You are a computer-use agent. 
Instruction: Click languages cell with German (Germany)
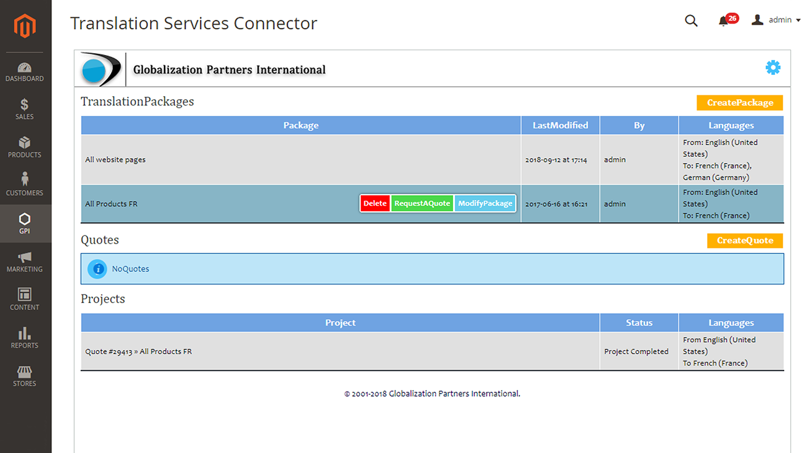point(731,160)
